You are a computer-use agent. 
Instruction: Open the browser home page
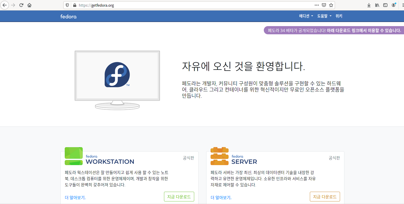point(29,5)
